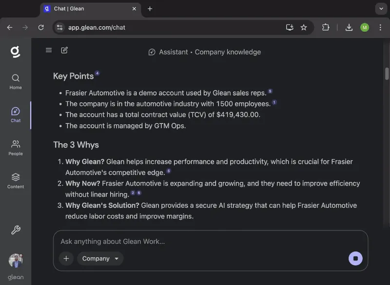Viewport: 390px width, 285px height.
Task: Open the People directory
Action: (16, 148)
